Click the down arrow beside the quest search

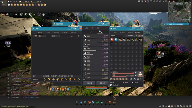[77, 36]
